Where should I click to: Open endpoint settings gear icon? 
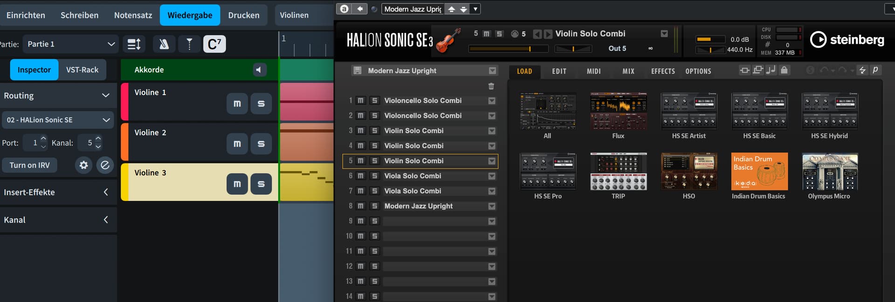tap(84, 165)
